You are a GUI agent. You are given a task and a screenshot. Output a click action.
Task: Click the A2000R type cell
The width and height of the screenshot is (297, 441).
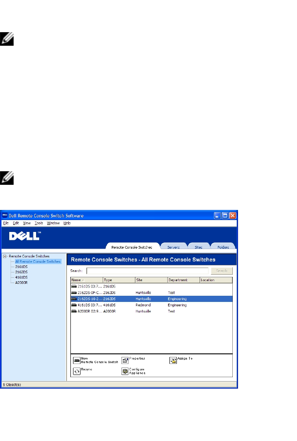[110, 311]
